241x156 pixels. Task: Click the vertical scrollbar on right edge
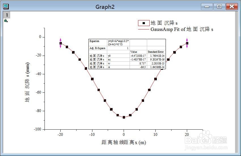coord(237,82)
